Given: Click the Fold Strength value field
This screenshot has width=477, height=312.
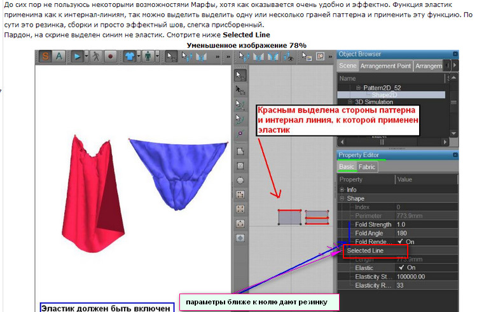Looking at the screenshot, I should pos(423,224).
